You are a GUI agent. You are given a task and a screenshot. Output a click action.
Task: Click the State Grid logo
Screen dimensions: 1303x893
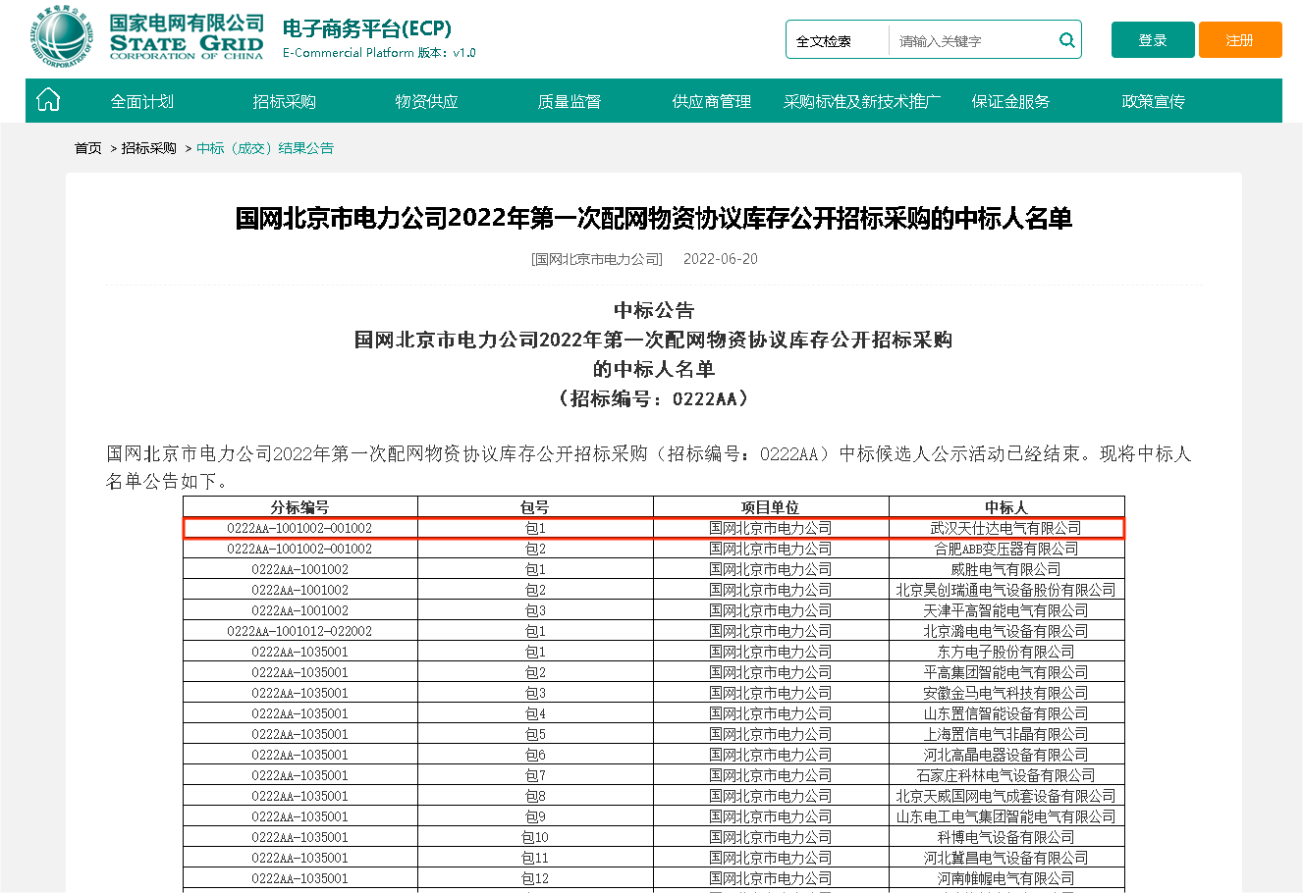coord(147,38)
